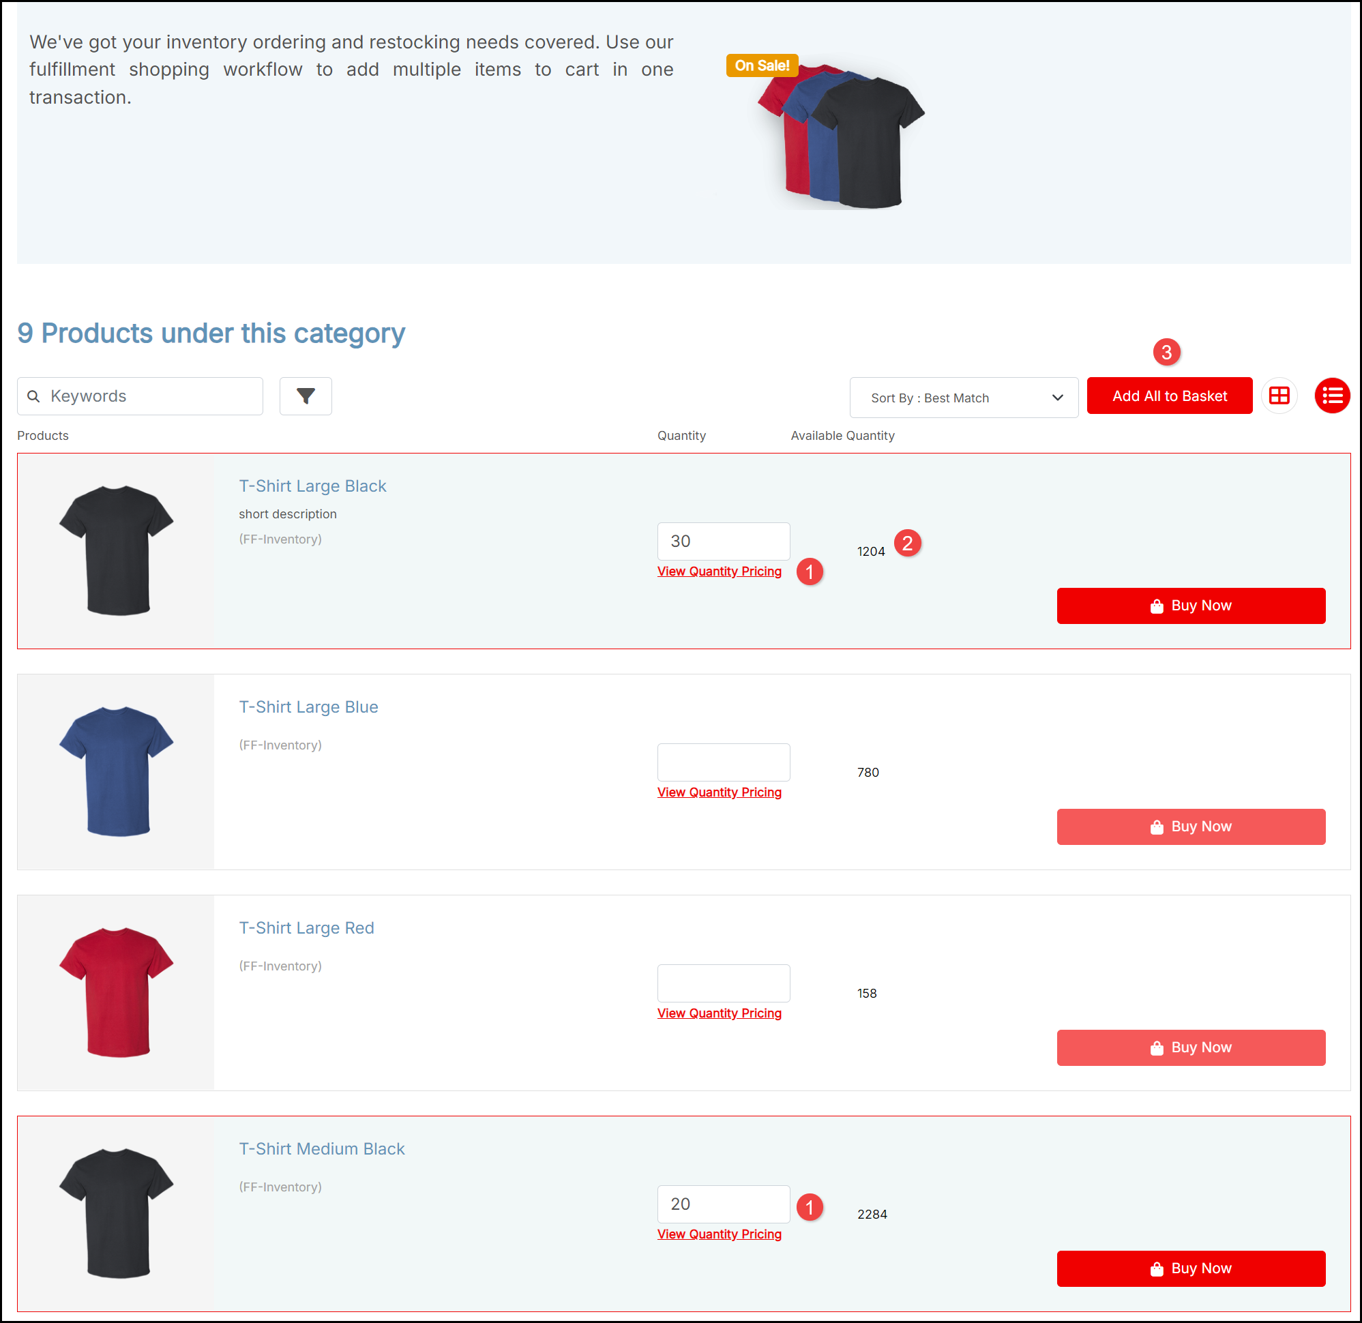Open the Sort By Best Match dropdown
Image resolution: width=1362 pixels, height=1323 pixels.
963,398
